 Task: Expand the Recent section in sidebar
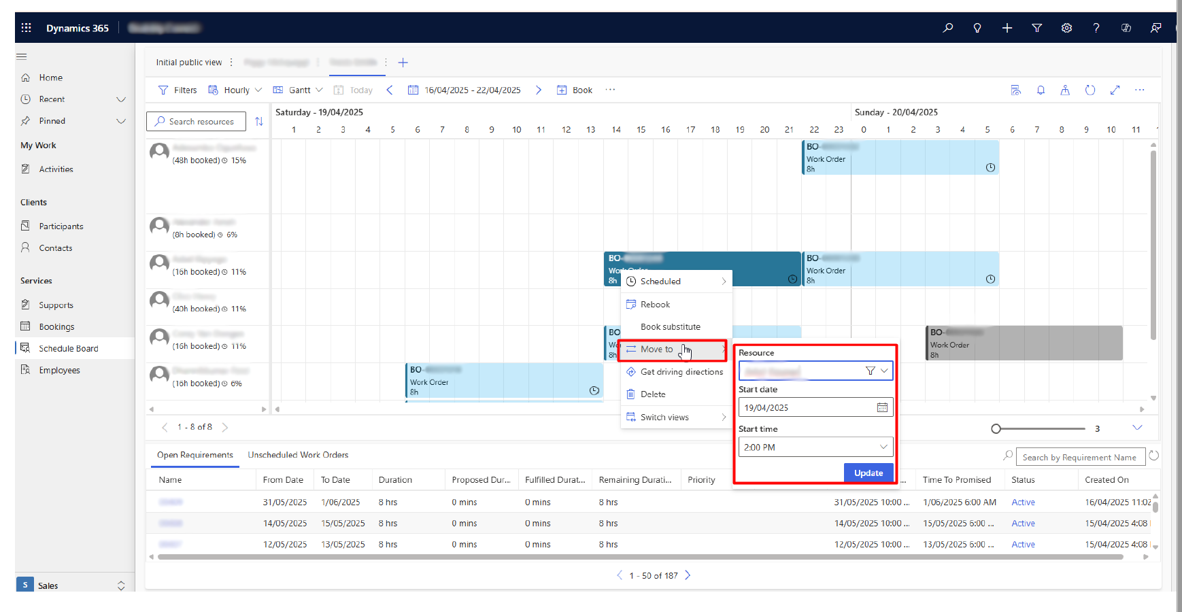pos(121,99)
